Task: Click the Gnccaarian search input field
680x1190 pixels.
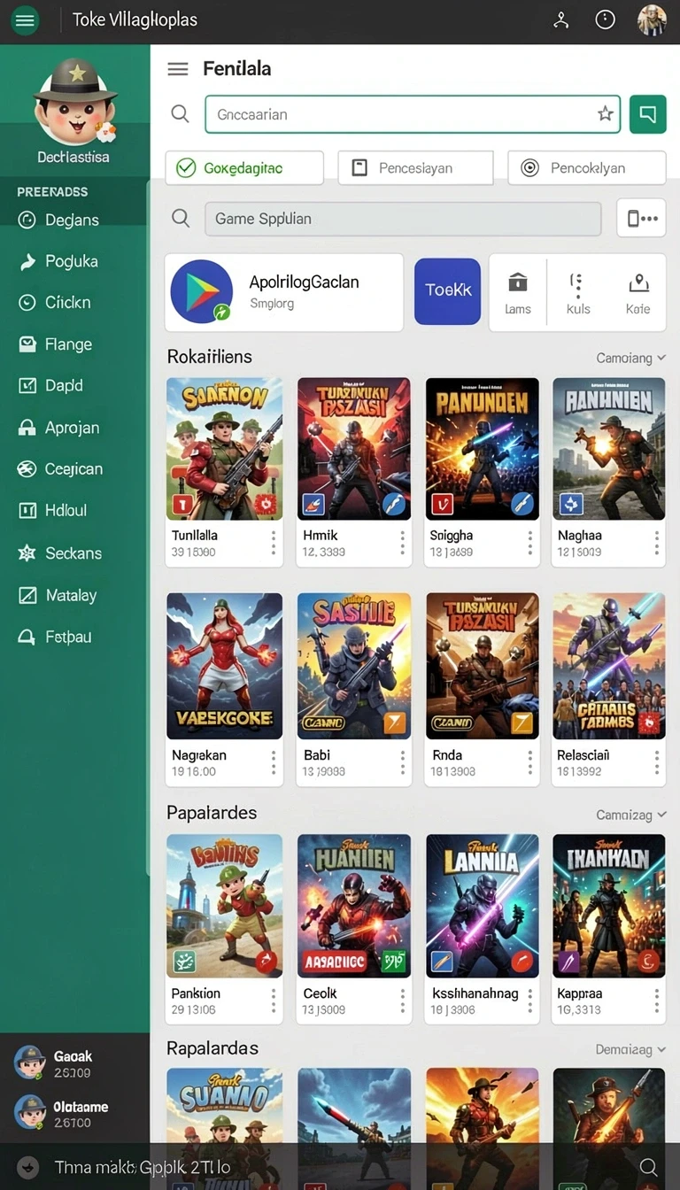Action: pyautogui.click(x=413, y=114)
